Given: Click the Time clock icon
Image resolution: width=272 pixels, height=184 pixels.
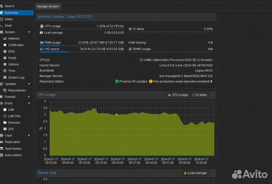Looking at the screenshot, I should click(5, 71).
